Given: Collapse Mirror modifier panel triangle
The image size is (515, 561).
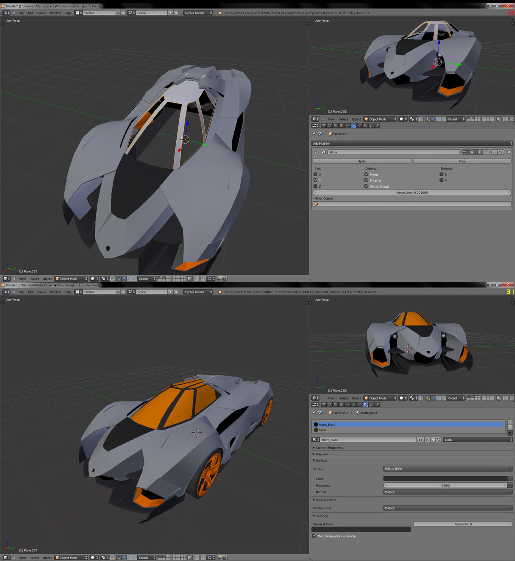Looking at the screenshot, I should [316, 152].
